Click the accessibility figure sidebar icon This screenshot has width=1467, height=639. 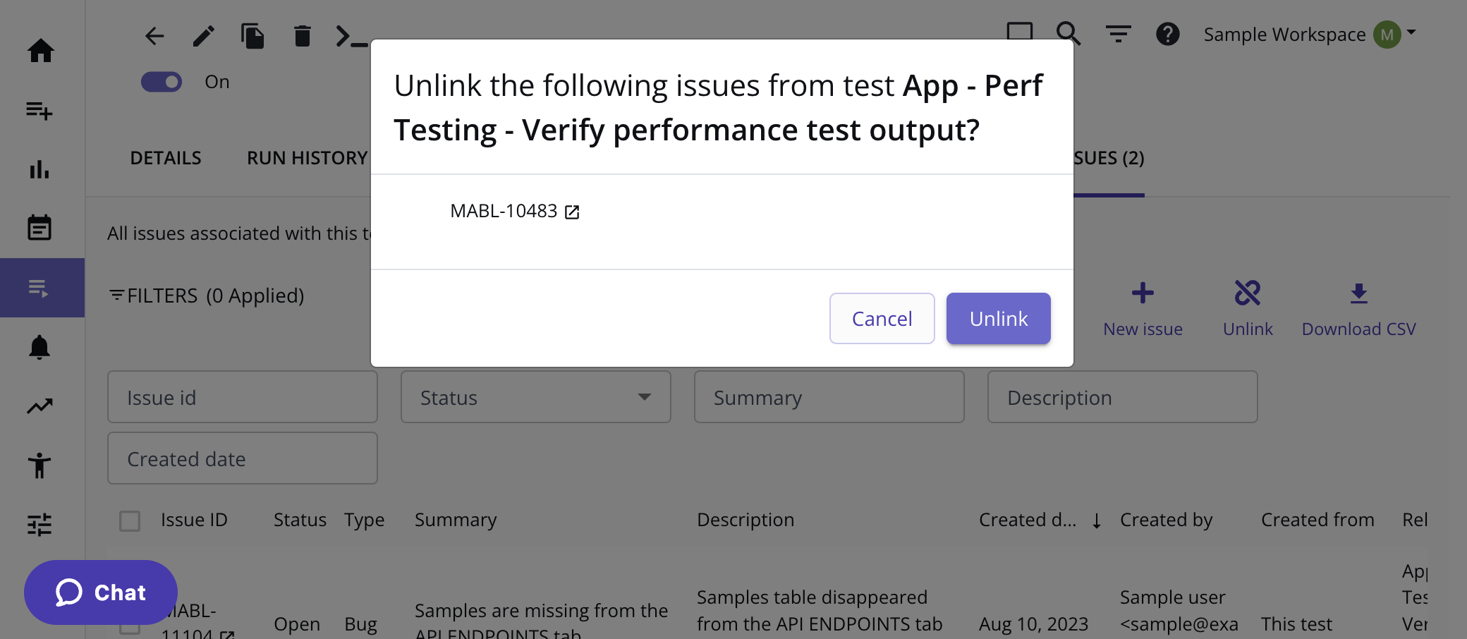click(x=39, y=465)
